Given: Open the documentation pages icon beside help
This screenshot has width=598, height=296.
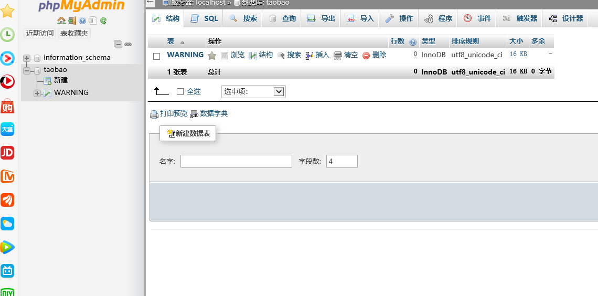Looking at the screenshot, I should point(93,20).
